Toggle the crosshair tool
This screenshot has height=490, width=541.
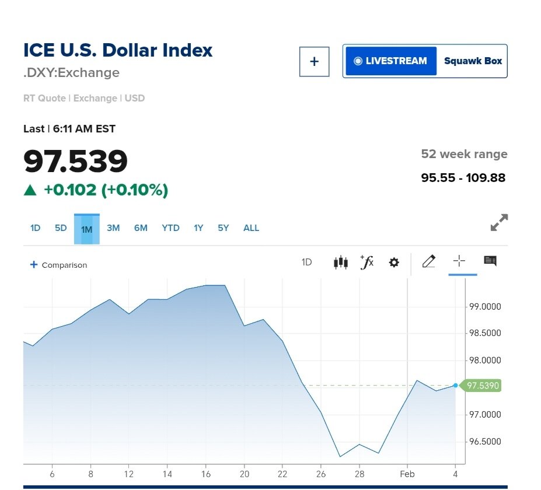tap(459, 261)
